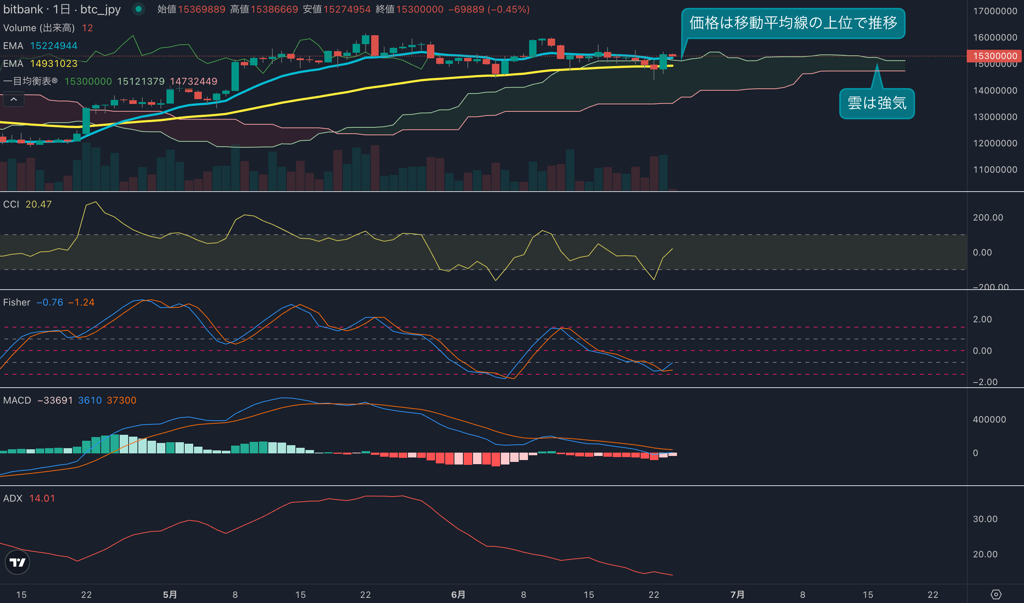The height and width of the screenshot is (603, 1024).
Task: Click the green market status dot
Action: coord(138,9)
